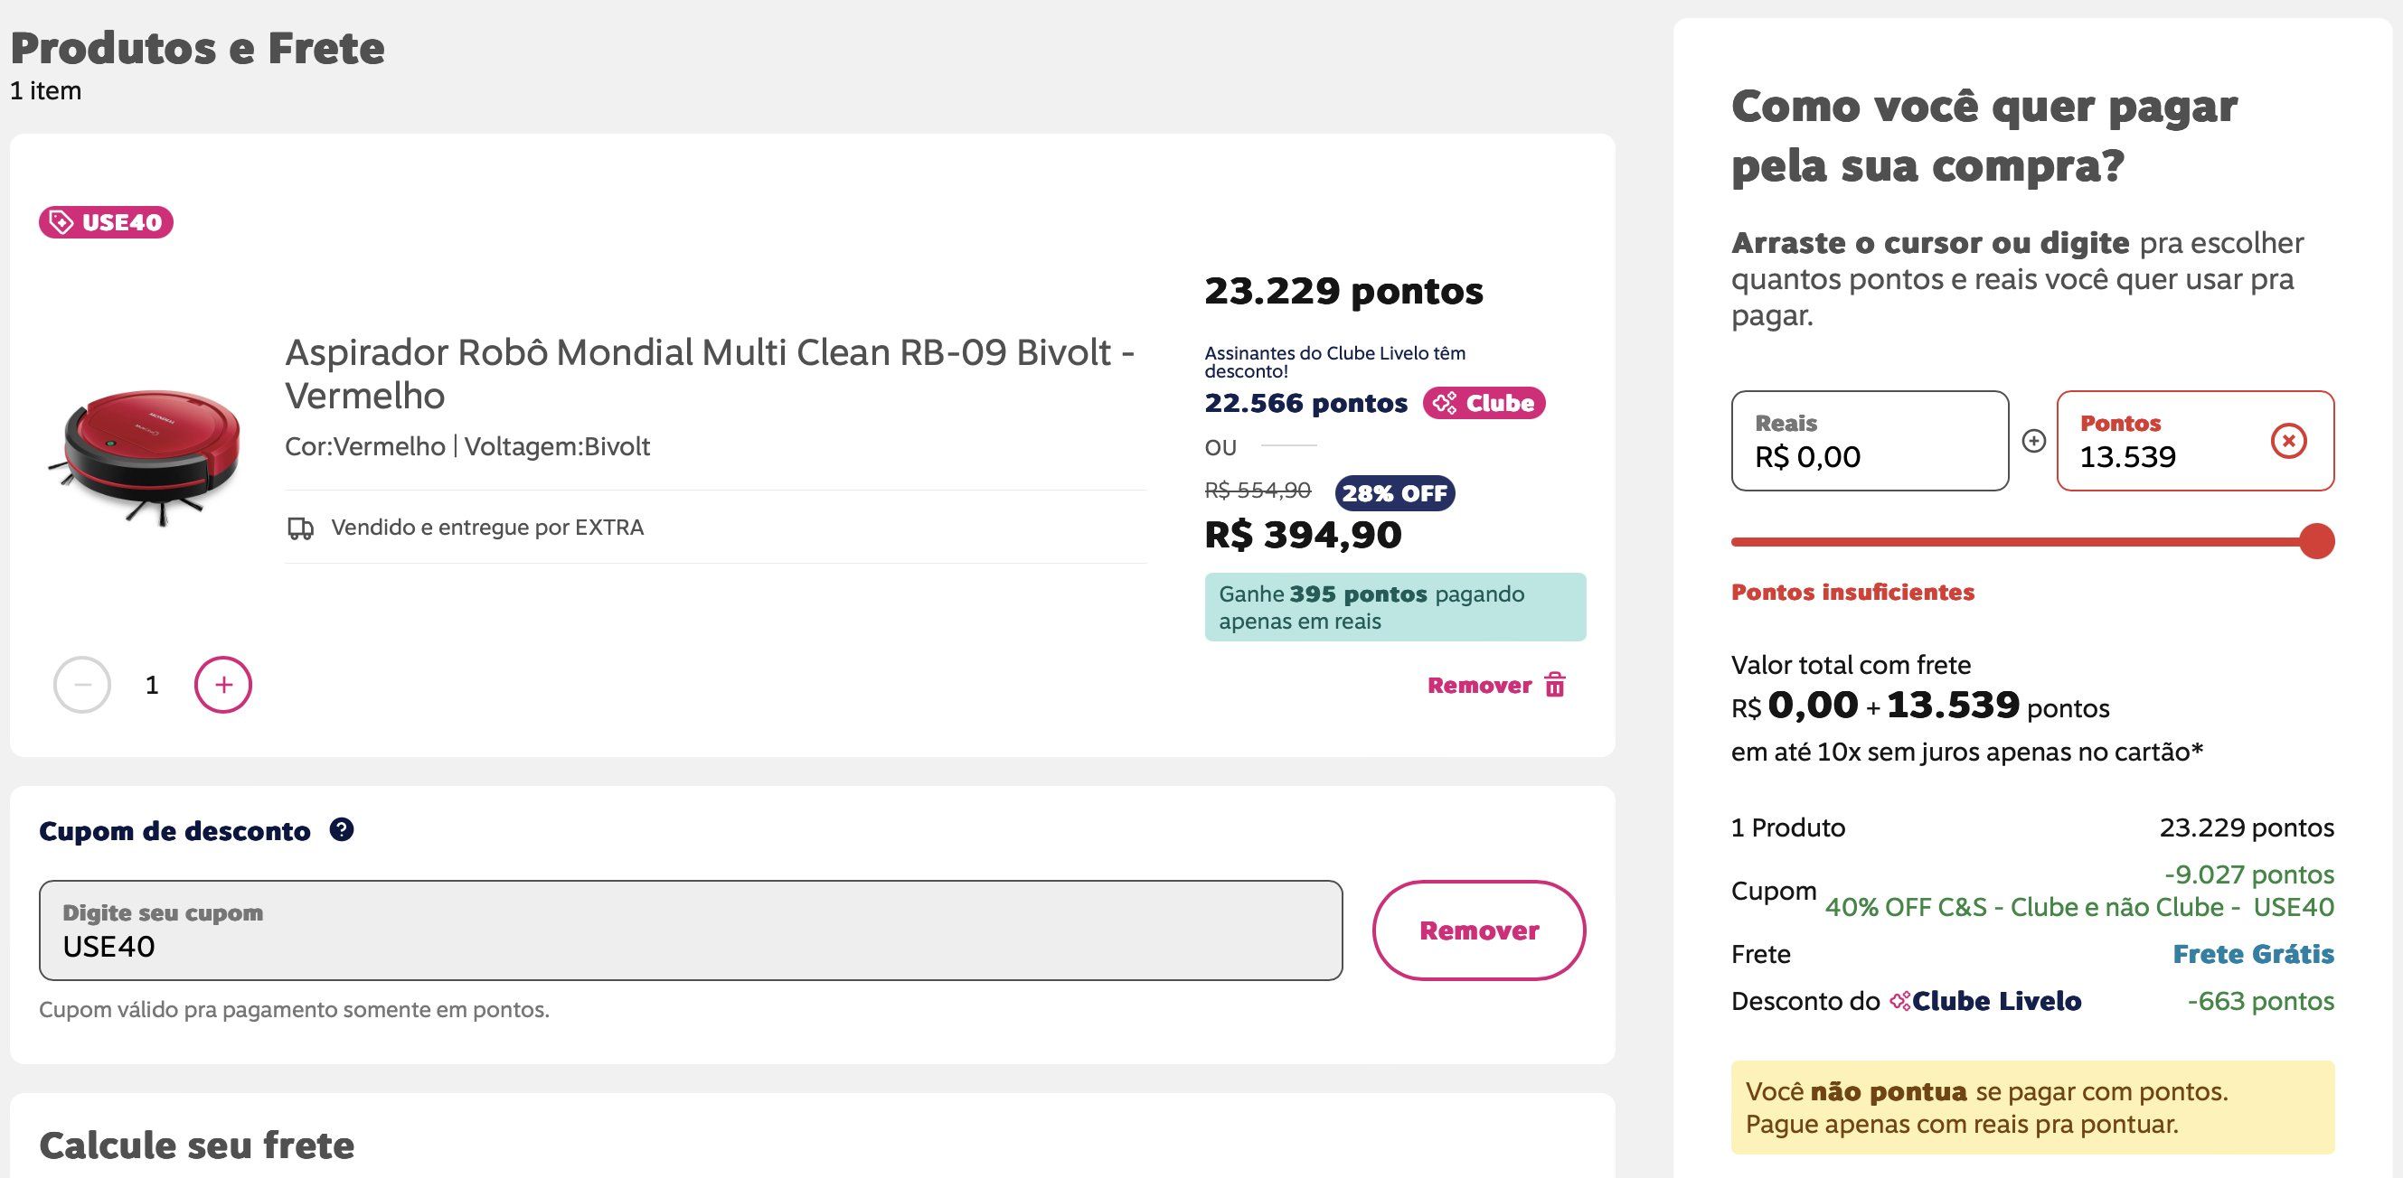Remove the product via the Remover link
This screenshot has width=2403, height=1178.
click(x=1478, y=685)
